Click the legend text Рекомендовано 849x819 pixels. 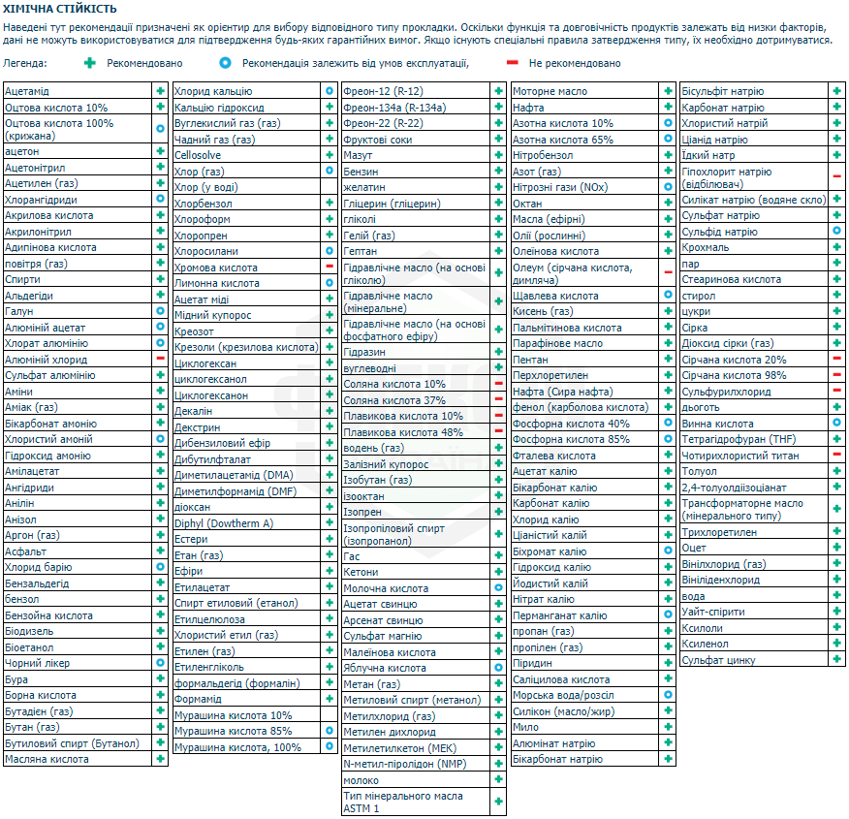tap(144, 63)
